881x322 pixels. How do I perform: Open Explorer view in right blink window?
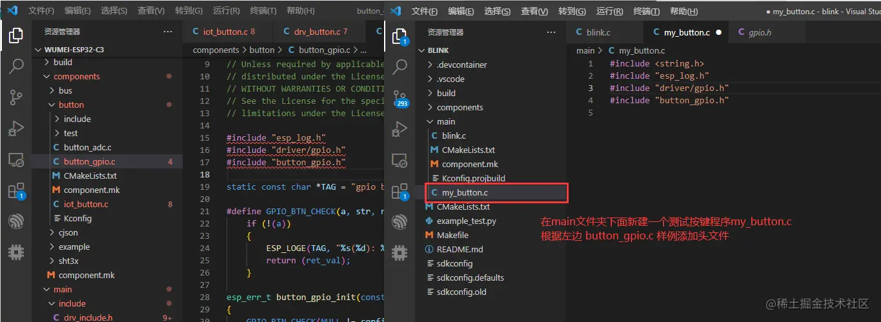click(x=400, y=37)
